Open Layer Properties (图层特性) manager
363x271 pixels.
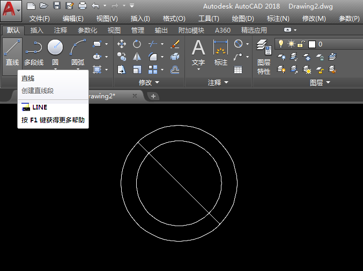tap(263, 56)
